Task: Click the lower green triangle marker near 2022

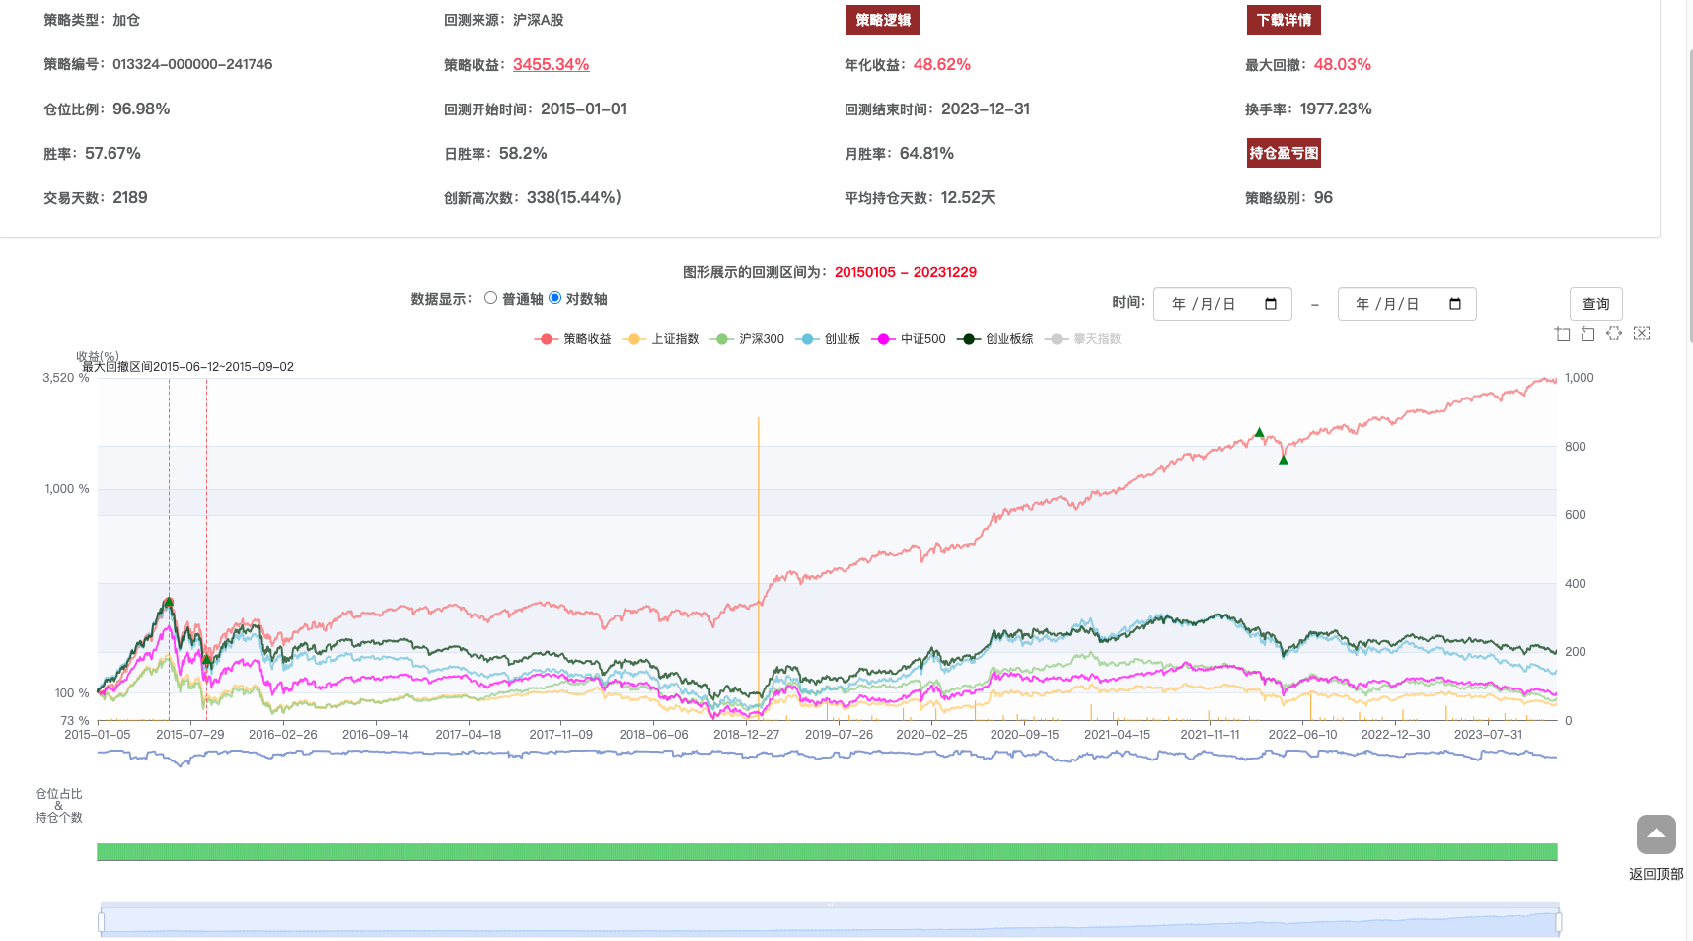Action: tap(1284, 460)
